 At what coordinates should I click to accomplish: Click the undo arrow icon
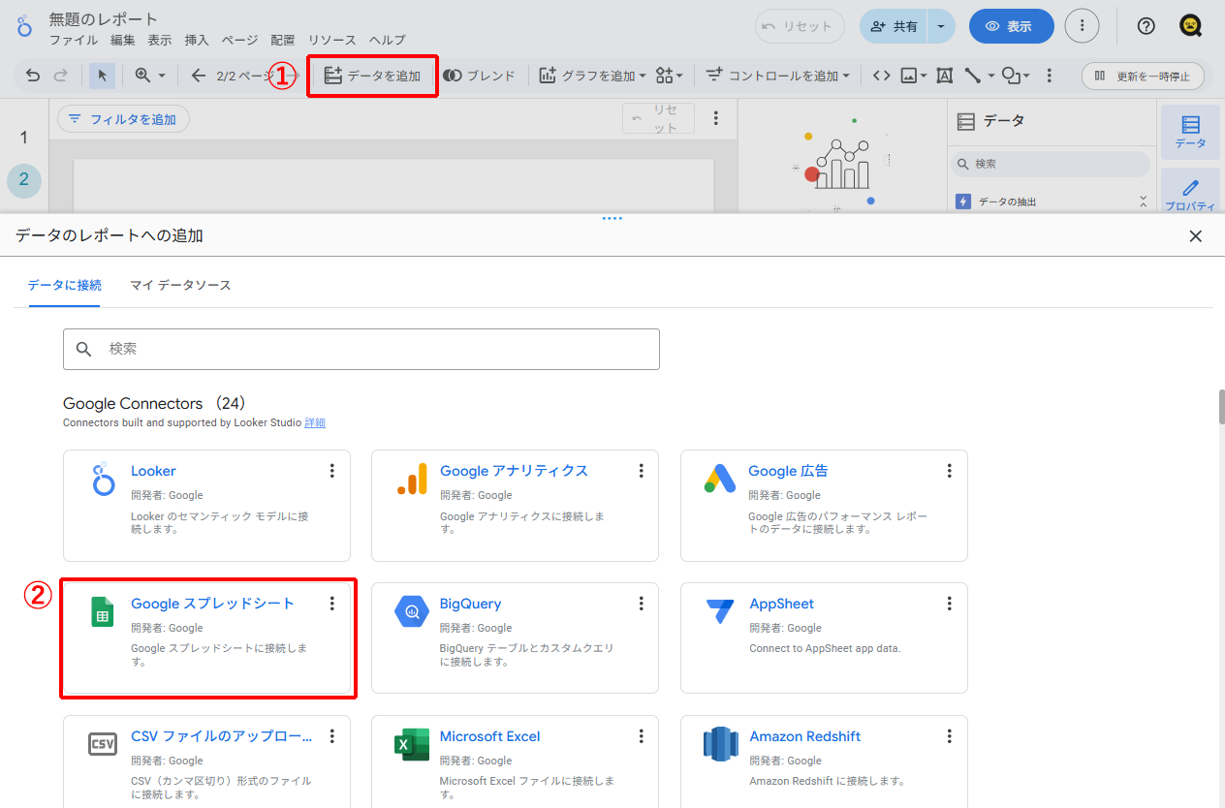click(x=33, y=76)
